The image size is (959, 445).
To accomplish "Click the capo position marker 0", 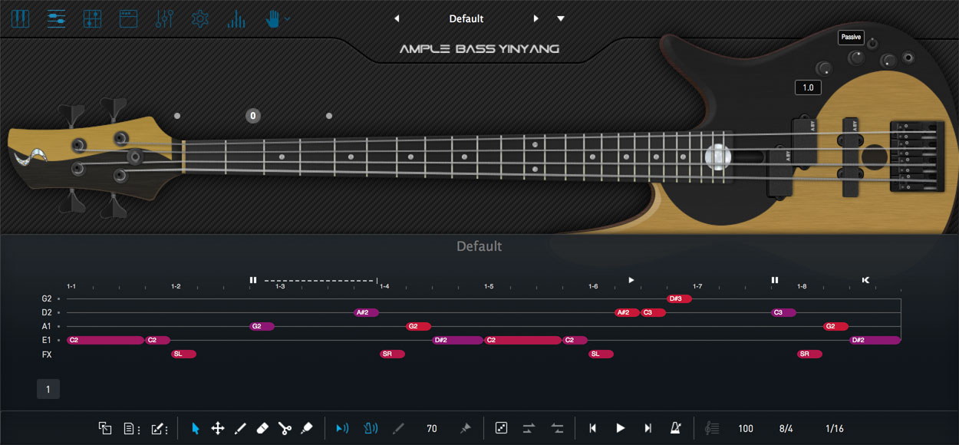I will (x=253, y=116).
